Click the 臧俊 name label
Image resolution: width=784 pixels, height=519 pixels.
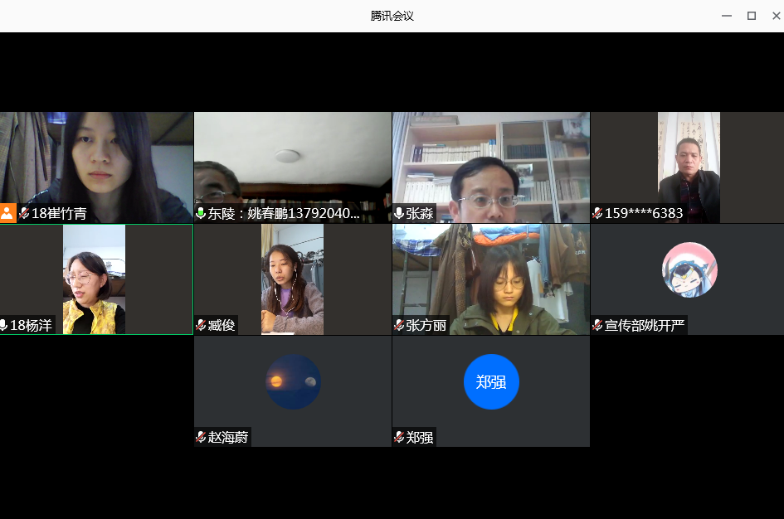pos(222,325)
